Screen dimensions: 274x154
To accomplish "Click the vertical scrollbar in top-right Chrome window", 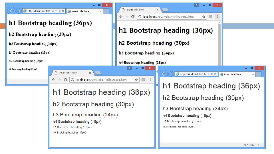I will click(220, 44).
